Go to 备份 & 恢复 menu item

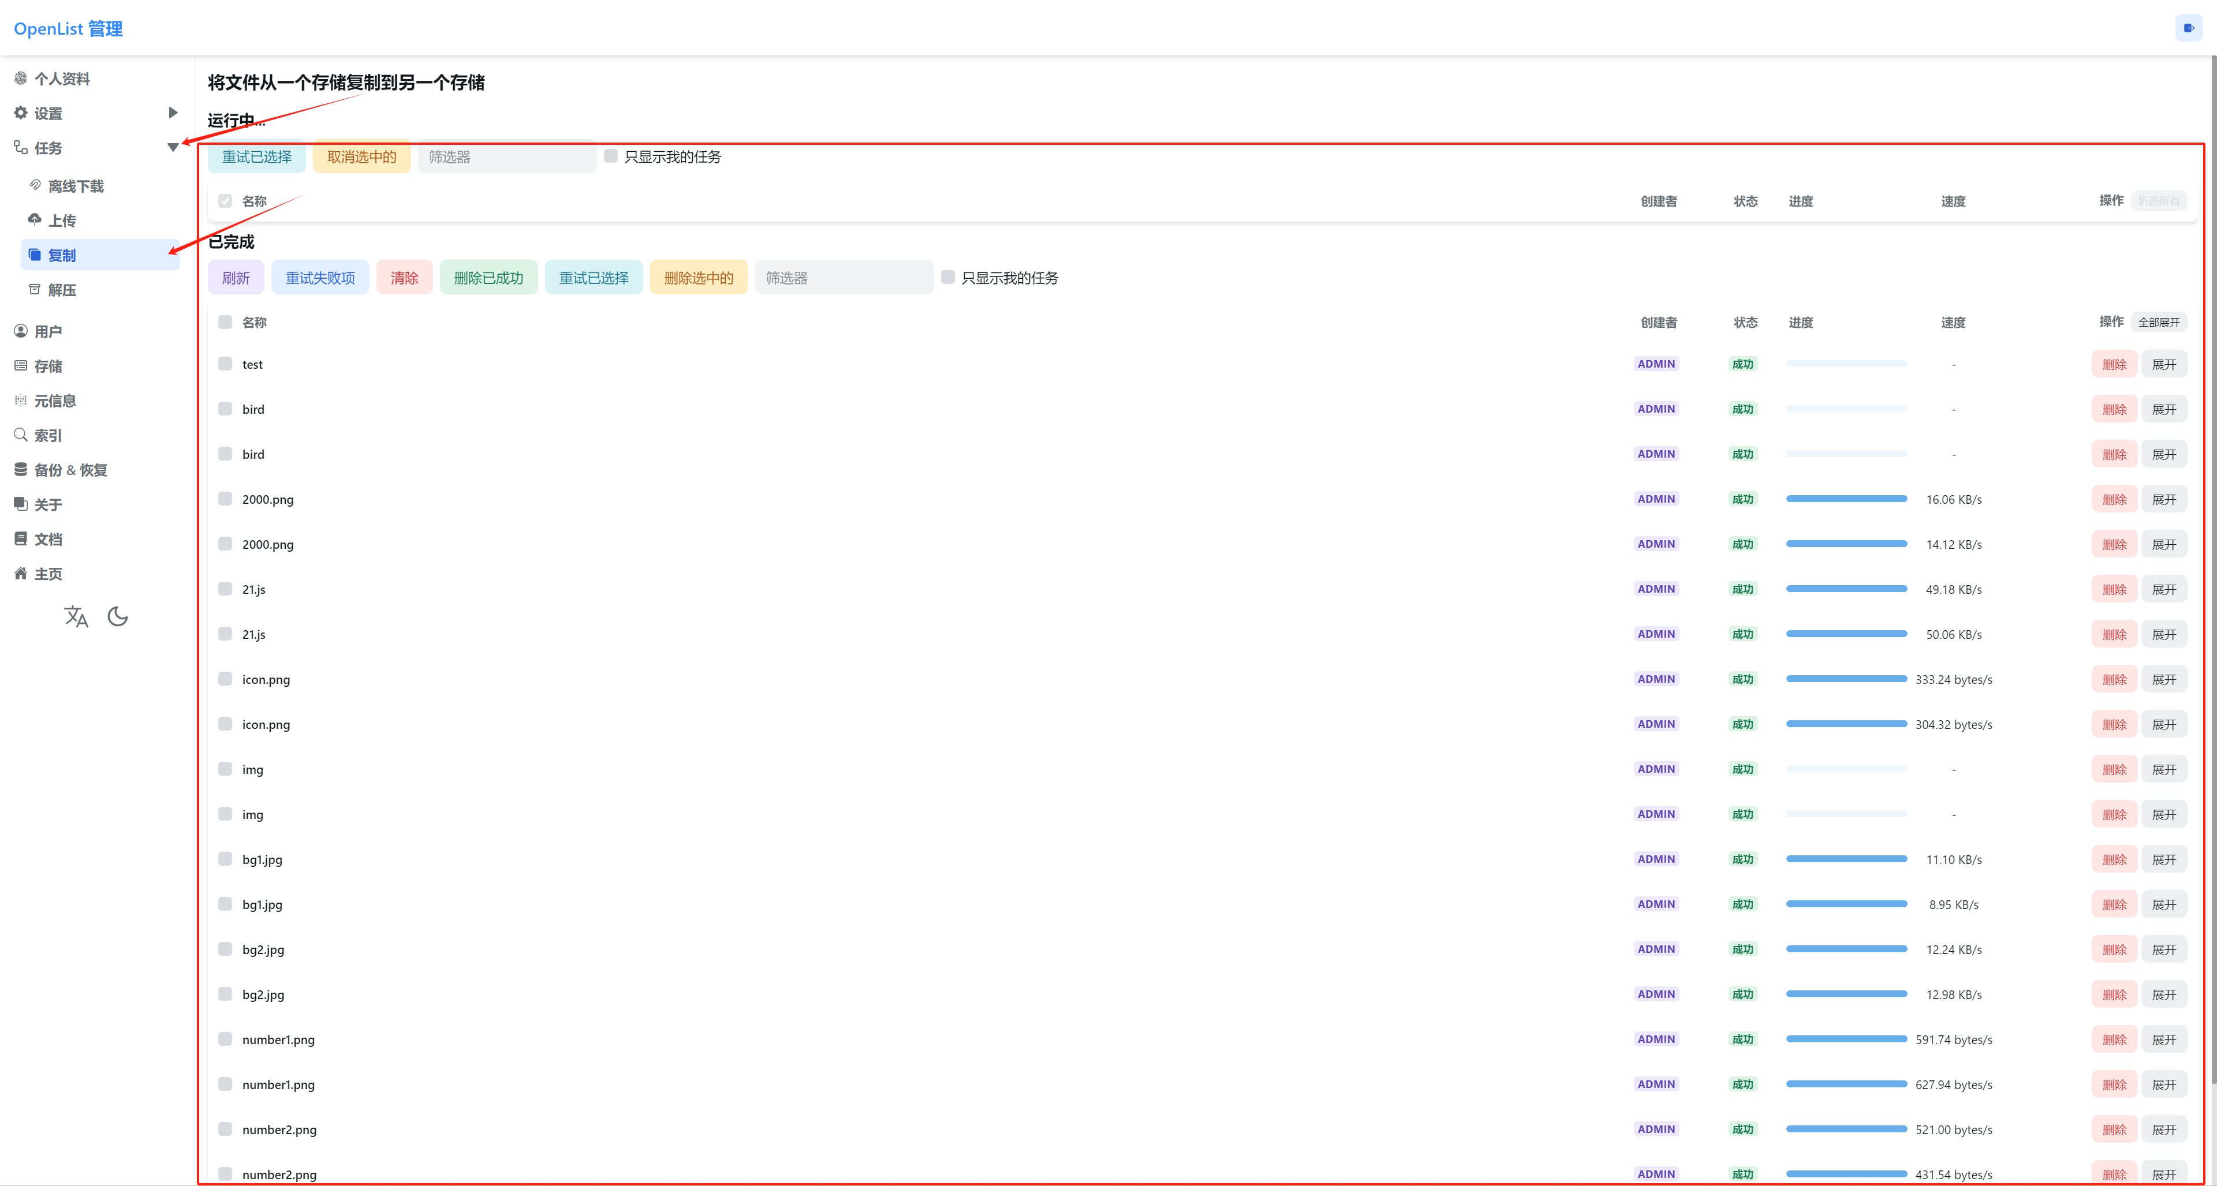(x=96, y=470)
